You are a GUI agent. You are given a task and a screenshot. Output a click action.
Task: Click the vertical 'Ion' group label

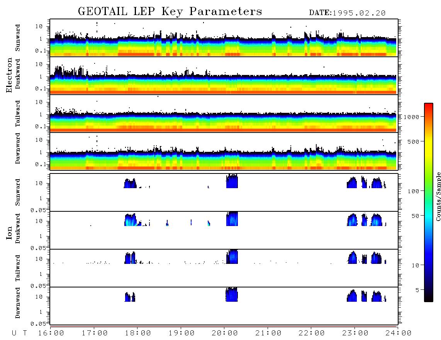click(x=9, y=233)
